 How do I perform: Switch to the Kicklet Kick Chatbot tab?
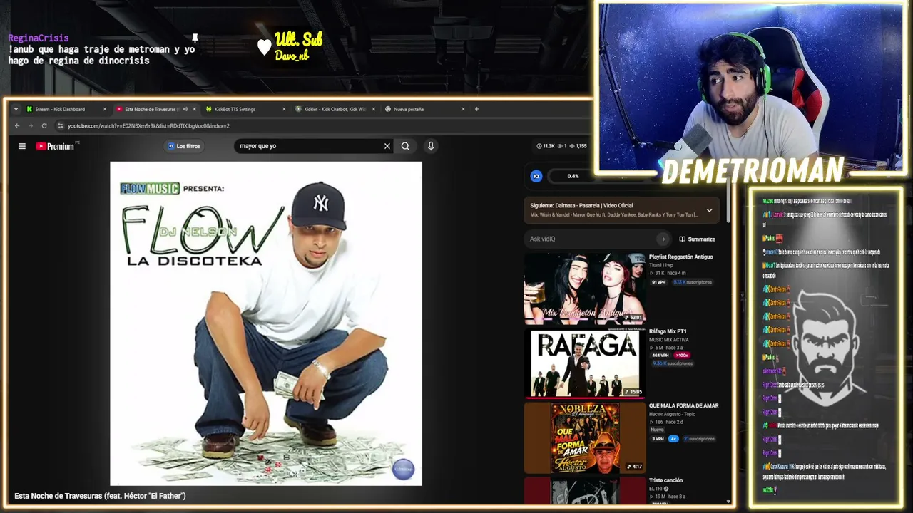[335, 109]
